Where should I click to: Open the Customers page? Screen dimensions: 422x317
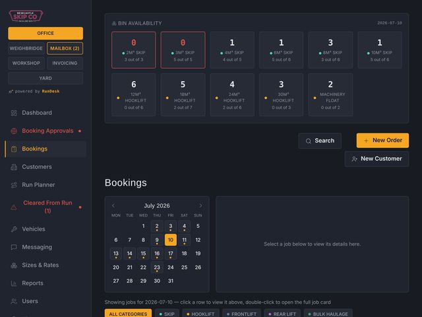tap(45, 167)
